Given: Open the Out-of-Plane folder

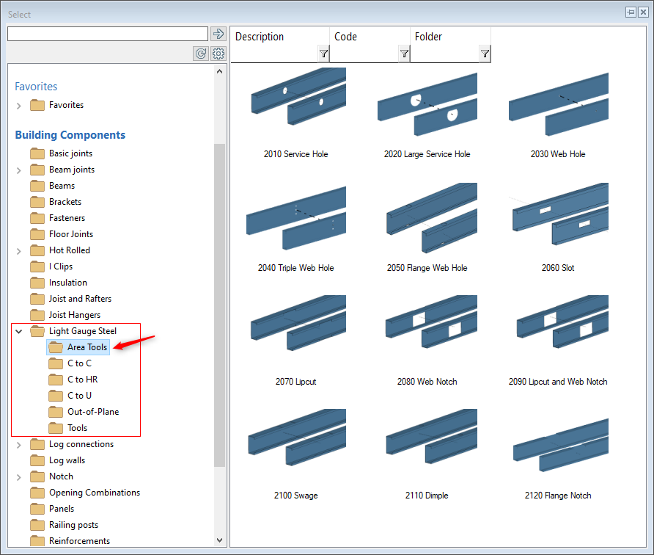Looking at the screenshot, I should pos(92,412).
